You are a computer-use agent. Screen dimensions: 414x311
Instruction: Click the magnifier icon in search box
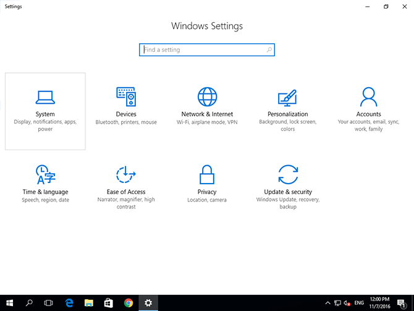[x=269, y=49]
